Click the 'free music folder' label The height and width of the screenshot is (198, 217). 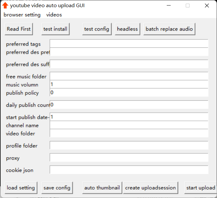(x=26, y=77)
